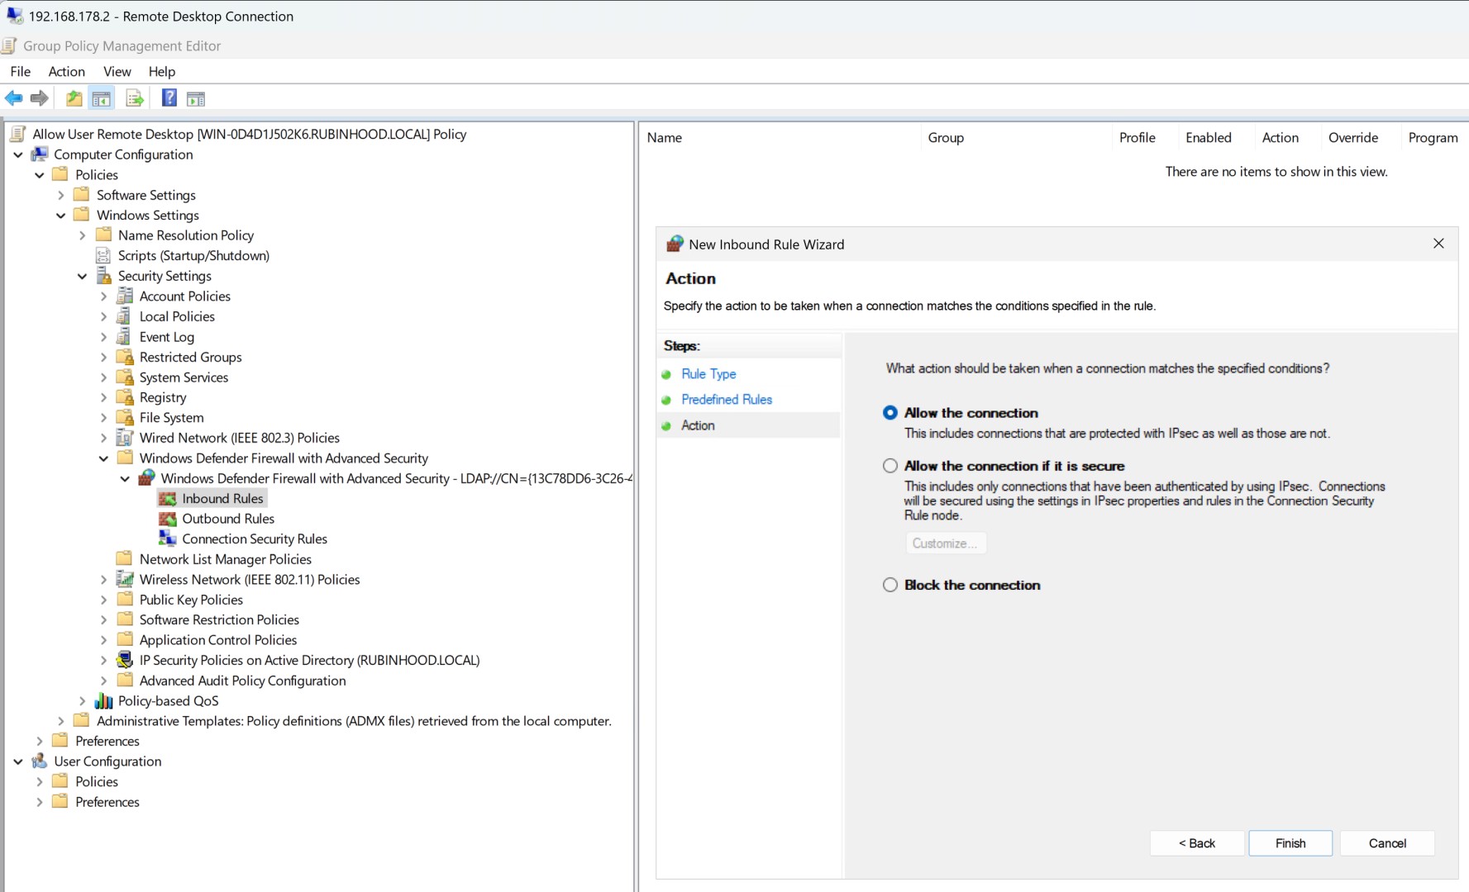Collapse the Security Settings node
Image resolution: width=1469 pixels, height=892 pixels.
pyautogui.click(x=83, y=276)
